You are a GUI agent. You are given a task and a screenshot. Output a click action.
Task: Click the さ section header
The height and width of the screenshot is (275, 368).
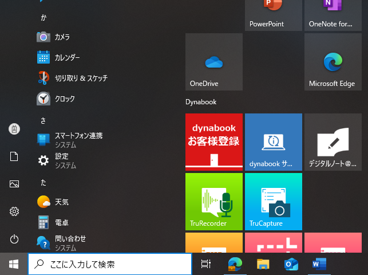[43, 120]
